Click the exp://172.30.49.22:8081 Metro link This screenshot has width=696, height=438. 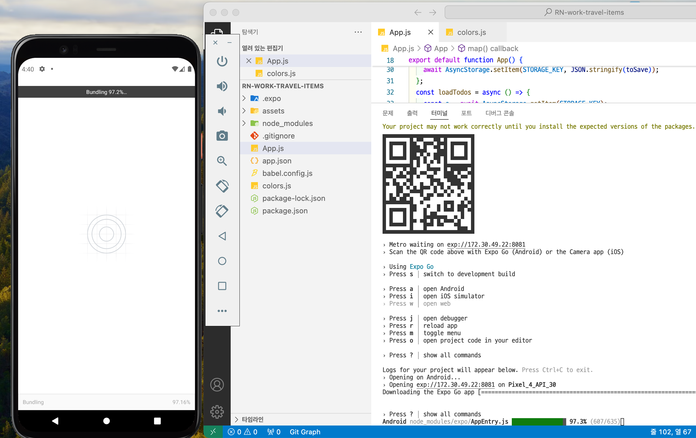point(486,245)
